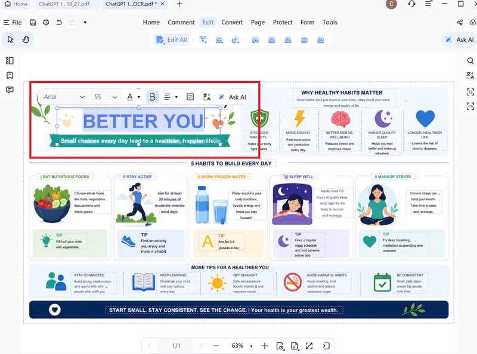Open the Bates Numbering tool
Viewport: 477px width, 354px height.
(x=320, y=39)
